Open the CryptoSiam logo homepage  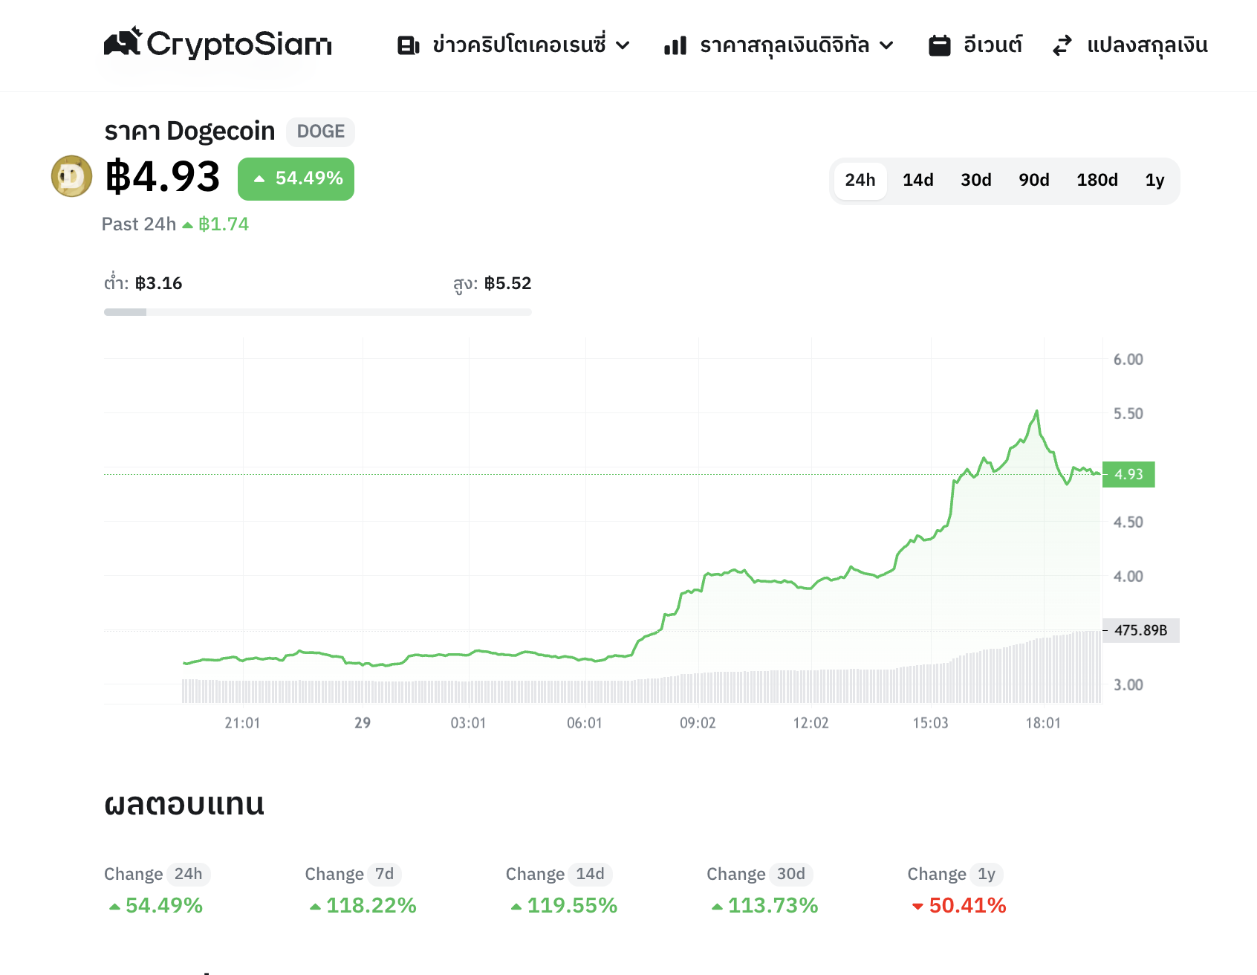[x=218, y=43]
